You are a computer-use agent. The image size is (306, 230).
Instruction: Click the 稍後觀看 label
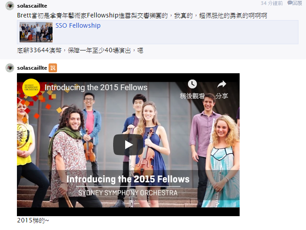(192, 96)
